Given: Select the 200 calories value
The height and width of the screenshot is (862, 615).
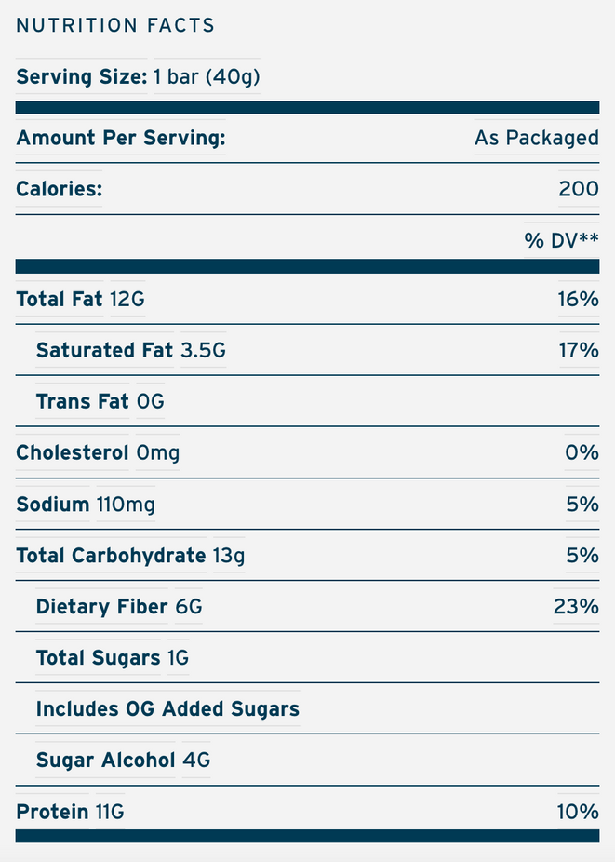Looking at the screenshot, I should 578,189.
